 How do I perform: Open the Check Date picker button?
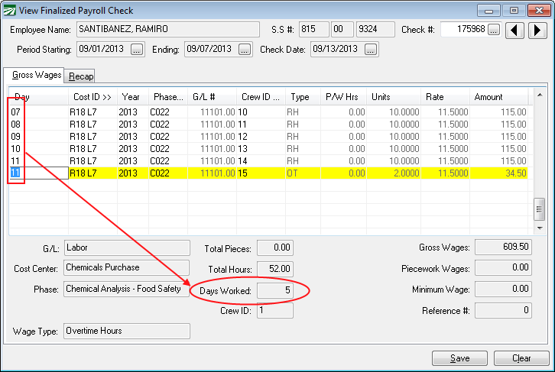point(371,50)
